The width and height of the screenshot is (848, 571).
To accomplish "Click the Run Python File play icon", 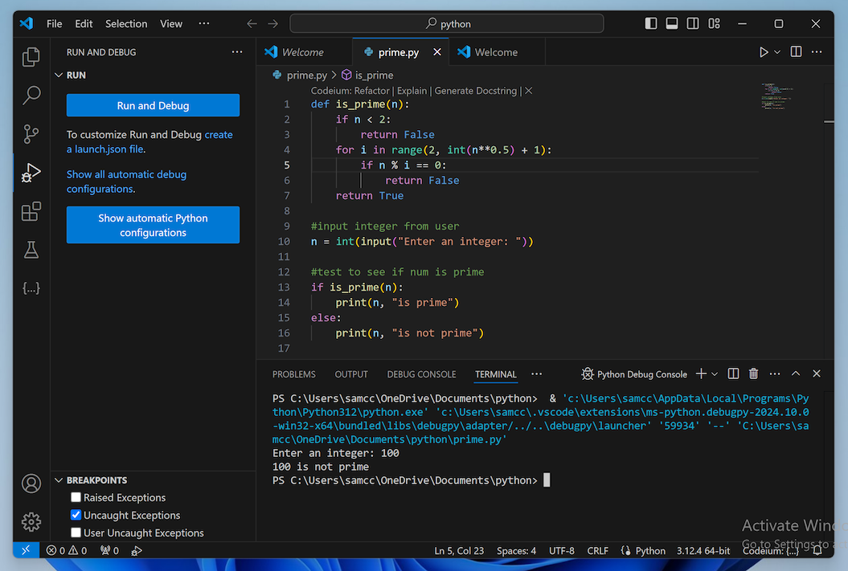I will click(764, 52).
